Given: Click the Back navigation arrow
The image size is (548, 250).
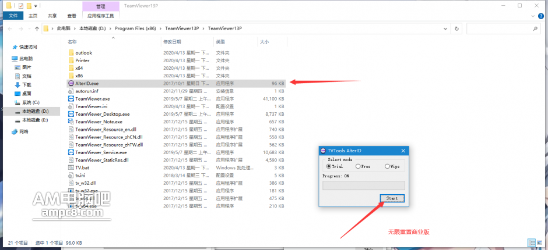Looking at the screenshot, I should (10, 28).
